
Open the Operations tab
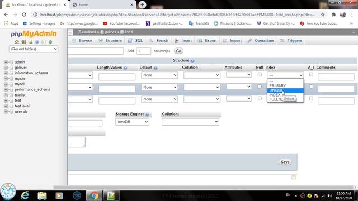(261, 41)
